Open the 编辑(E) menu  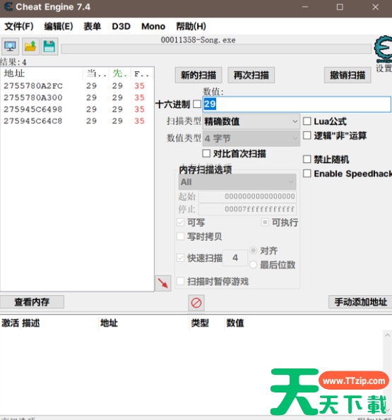pyautogui.click(x=59, y=26)
